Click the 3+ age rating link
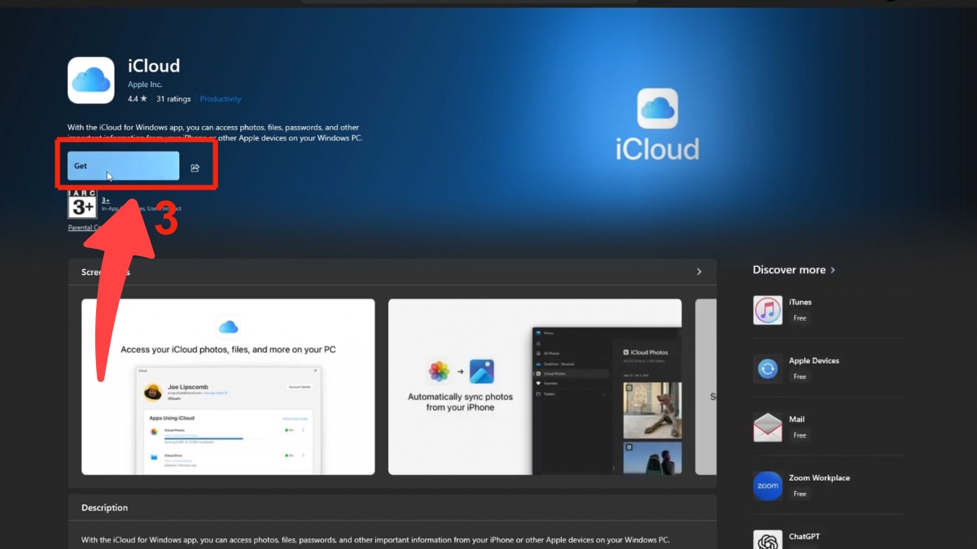 point(105,198)
